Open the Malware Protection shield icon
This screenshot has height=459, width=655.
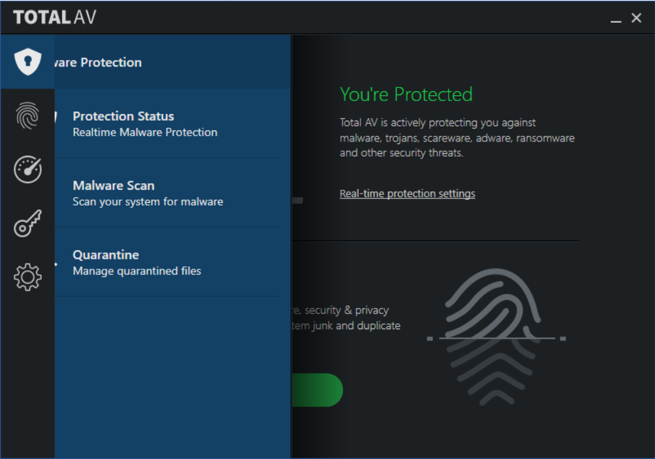27,62
